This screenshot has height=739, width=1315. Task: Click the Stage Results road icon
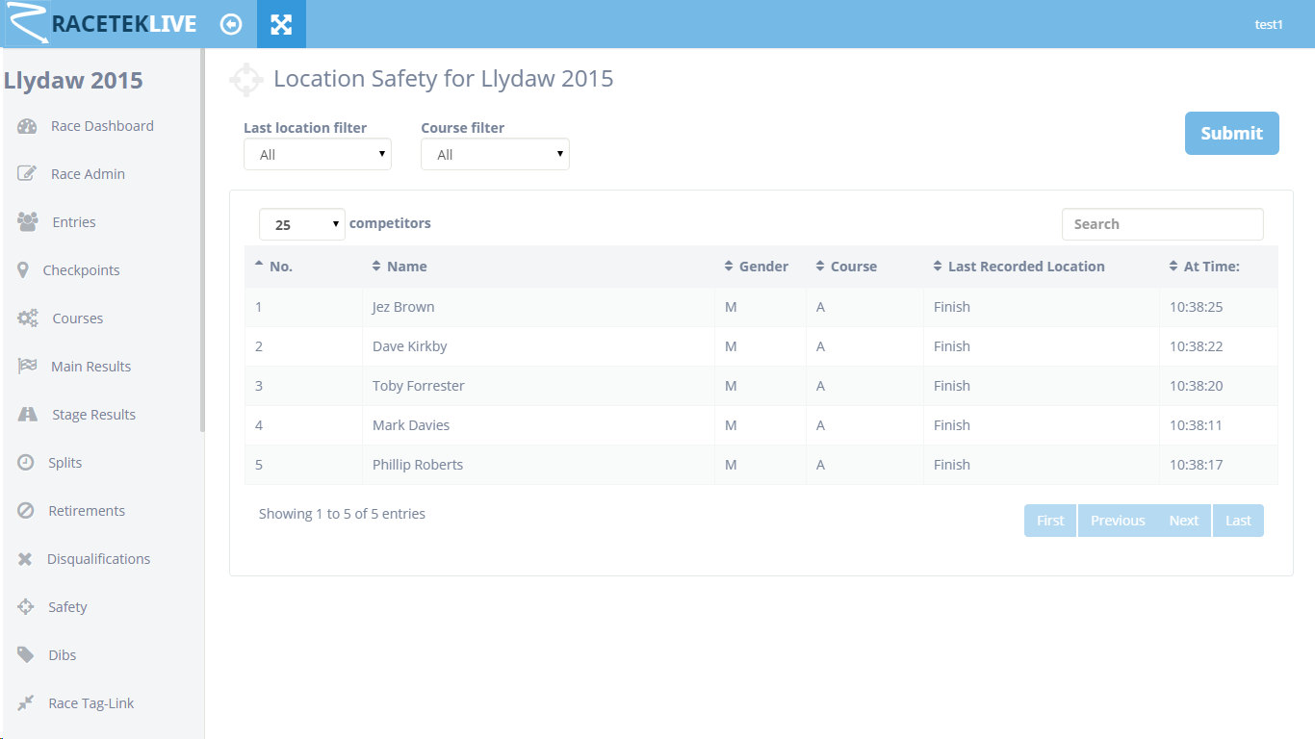pyautogui.click(x=28, y=415)
